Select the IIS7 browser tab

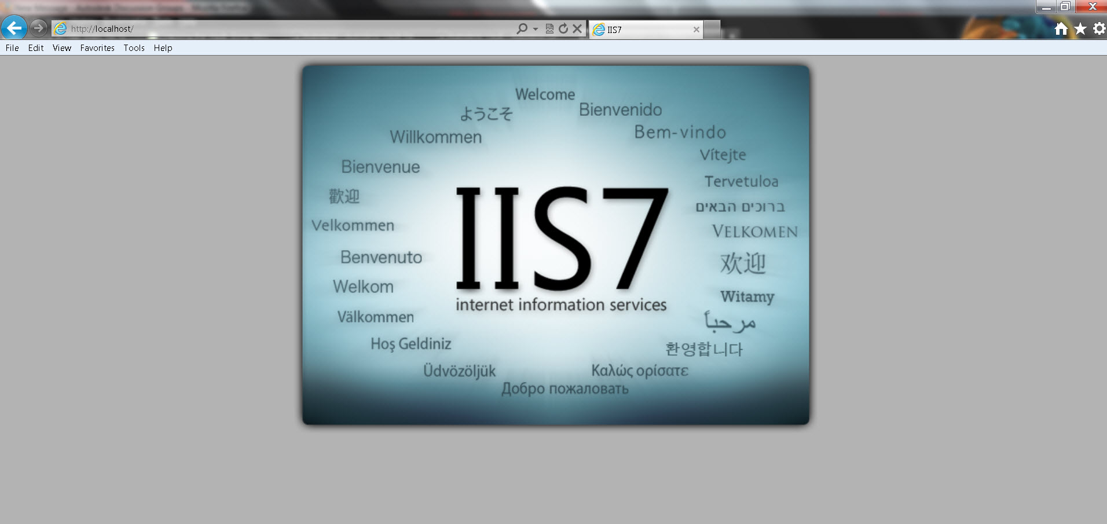(x=646, y=30)
